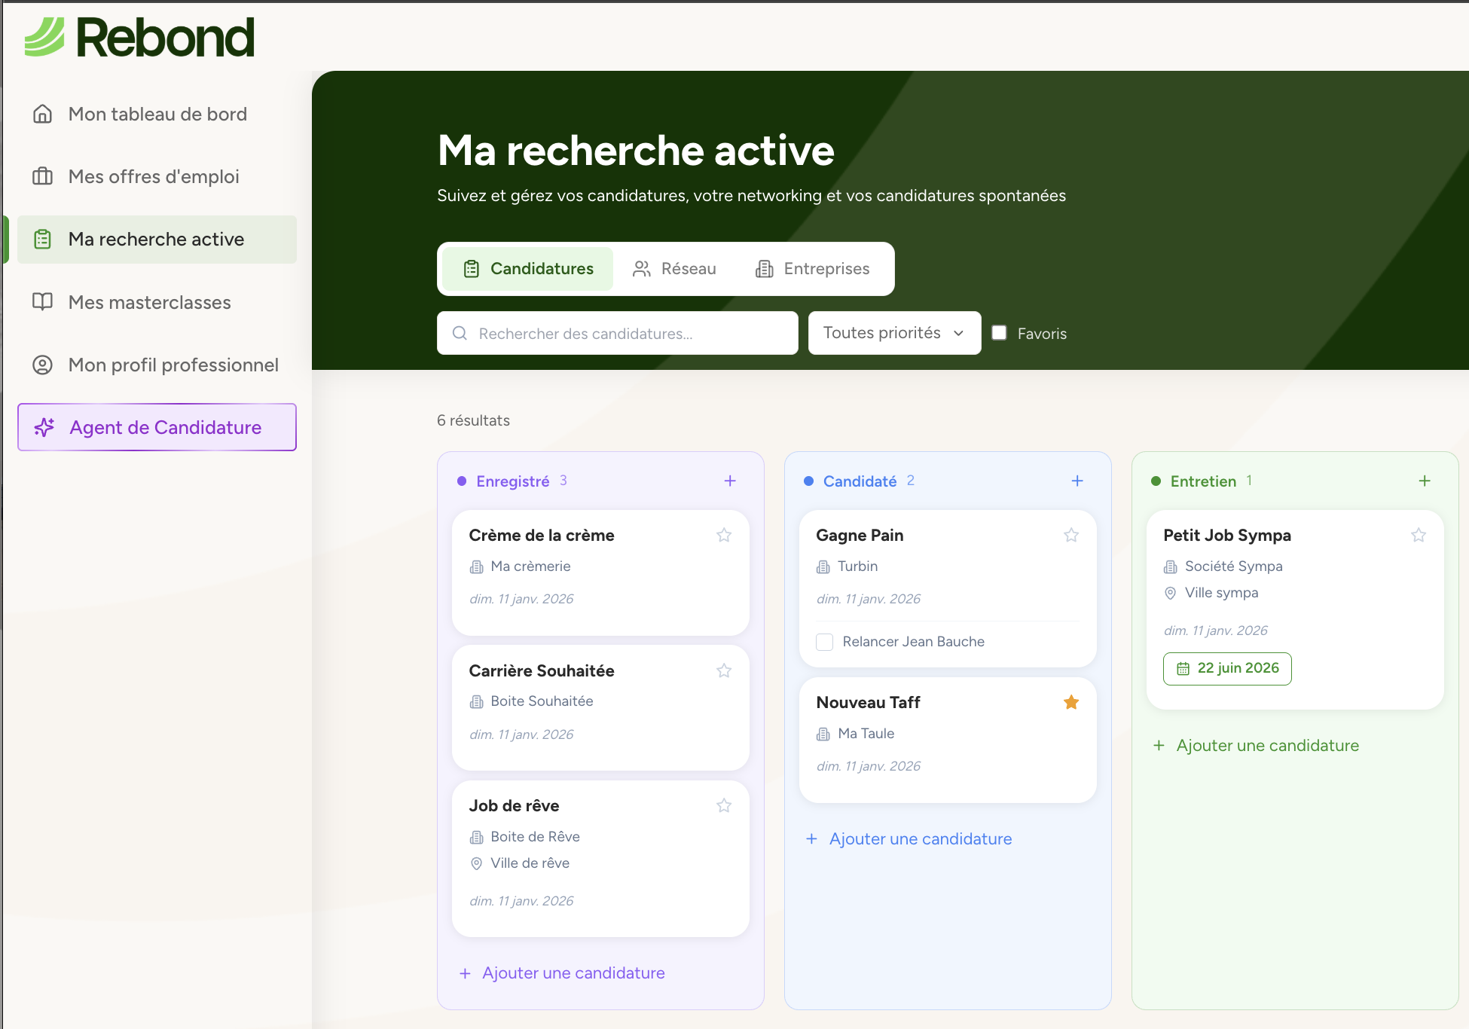Click Ajouter une candidature under Candidaté
The width and height of the screenshot is (1469, 1029).
pyautogui.click(x=909, y=839)
